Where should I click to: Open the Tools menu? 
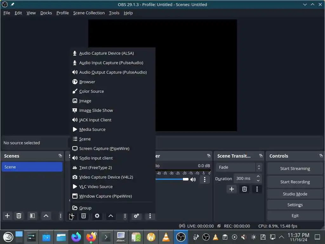(114, 13)
